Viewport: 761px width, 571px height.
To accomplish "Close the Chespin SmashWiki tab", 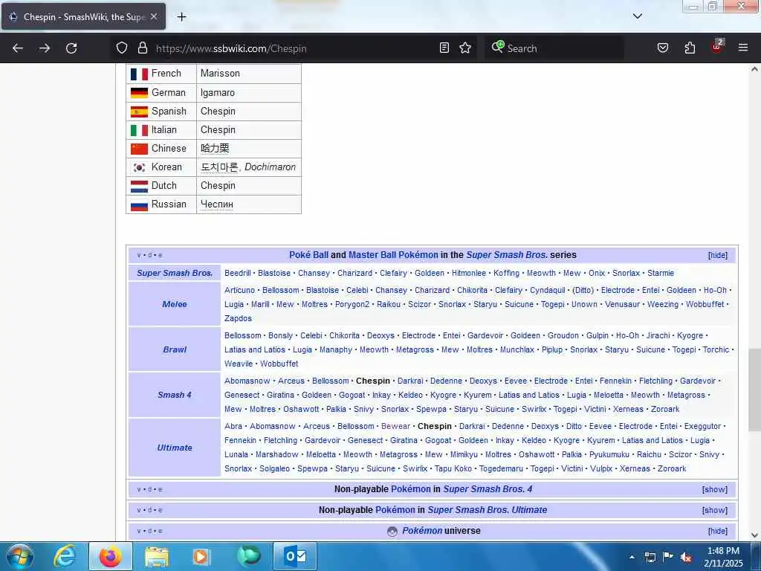I will click(153, 16).
